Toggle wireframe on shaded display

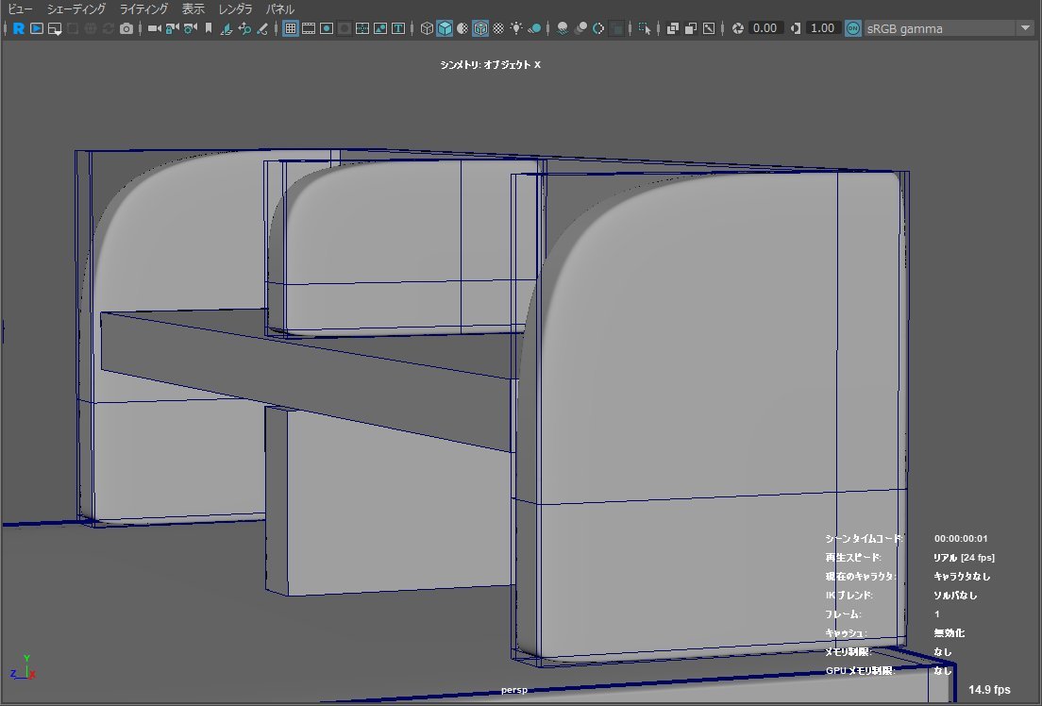coord(480,28)
